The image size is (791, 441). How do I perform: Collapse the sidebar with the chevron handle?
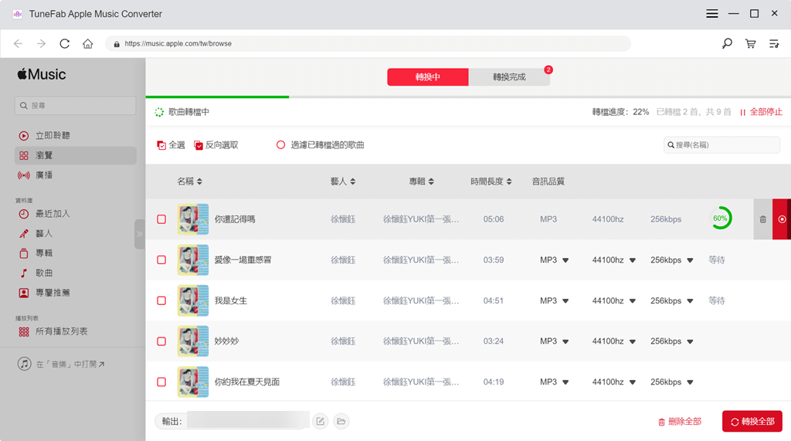pyautogui.click(x=140, y=234)
